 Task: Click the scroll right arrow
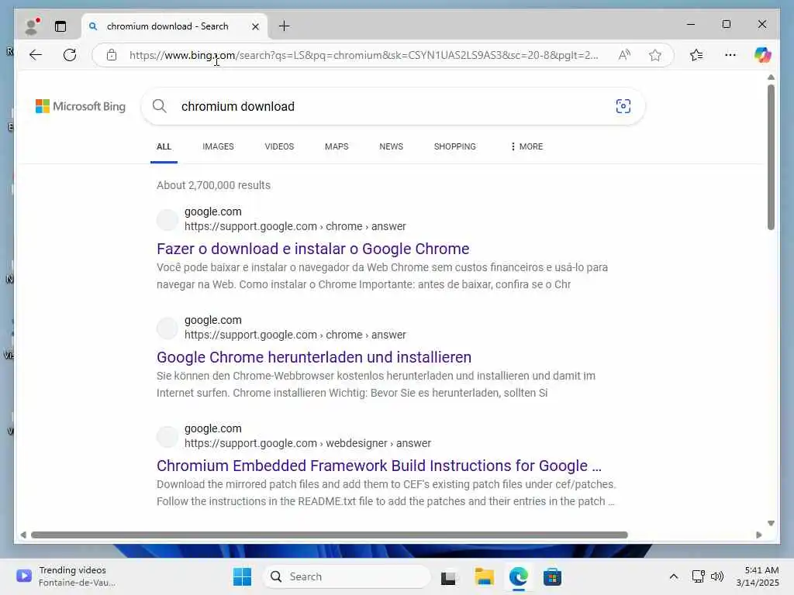[758, 535]
